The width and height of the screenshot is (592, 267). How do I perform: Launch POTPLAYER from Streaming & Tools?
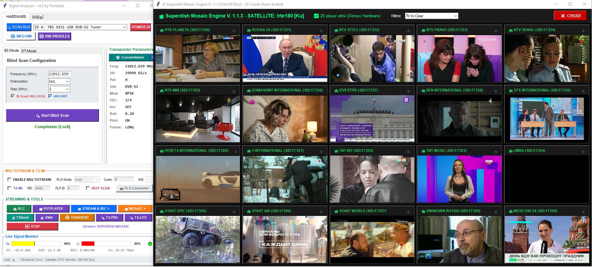51,208
